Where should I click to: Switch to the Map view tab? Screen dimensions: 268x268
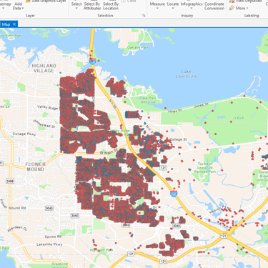(x=6, y=24)
